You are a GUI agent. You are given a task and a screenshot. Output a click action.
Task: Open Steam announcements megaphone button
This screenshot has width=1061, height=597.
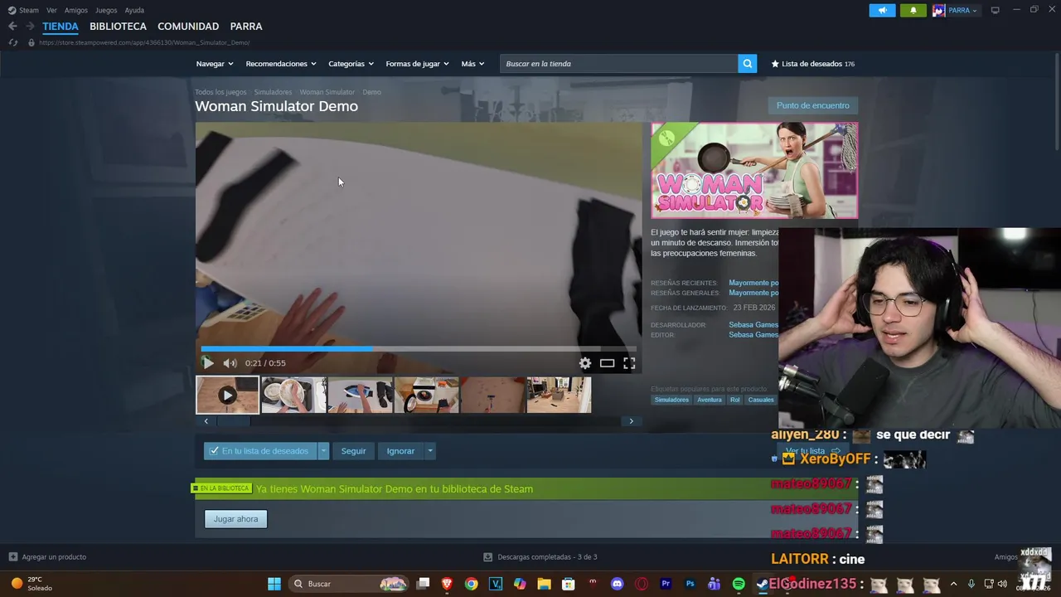click(882, 10)
